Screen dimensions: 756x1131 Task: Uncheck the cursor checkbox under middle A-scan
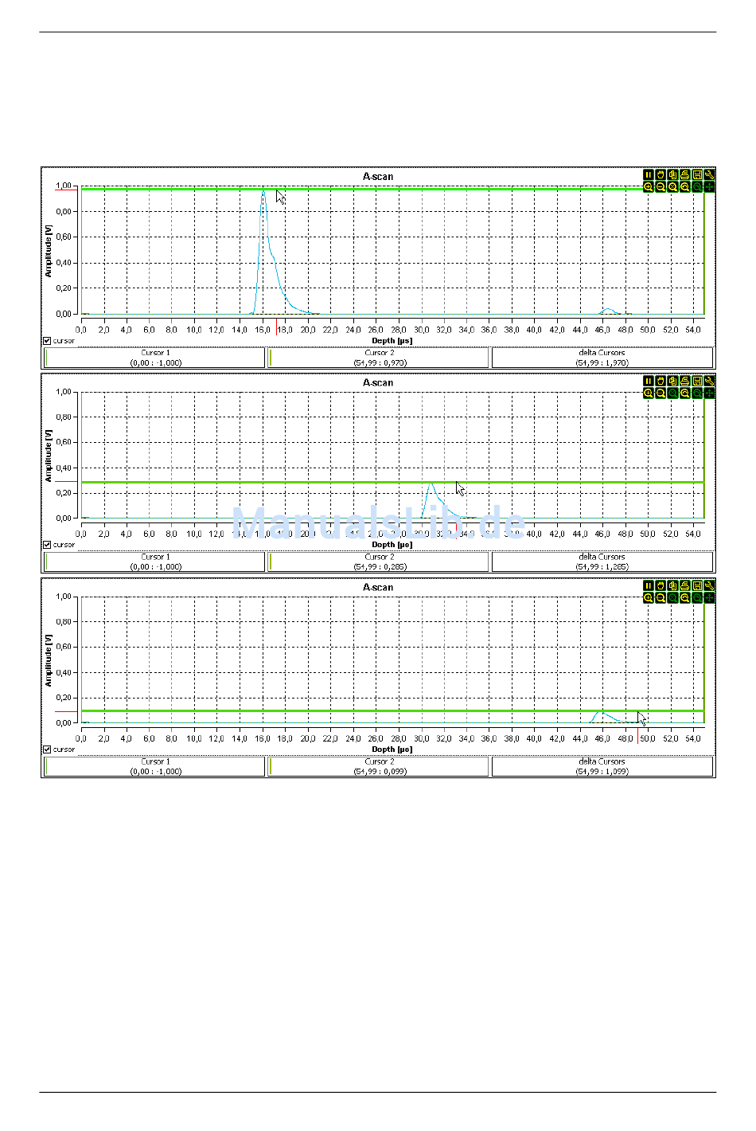pyautogui.click(x=47, y=545)
